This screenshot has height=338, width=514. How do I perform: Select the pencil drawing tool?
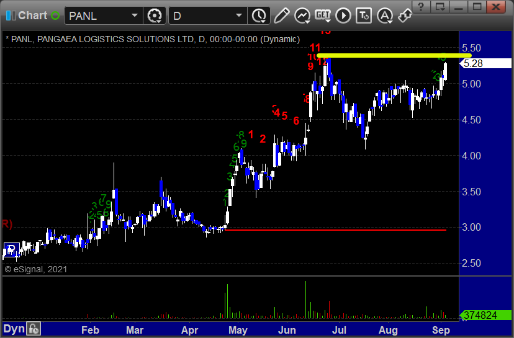click(x=282, y=16)
